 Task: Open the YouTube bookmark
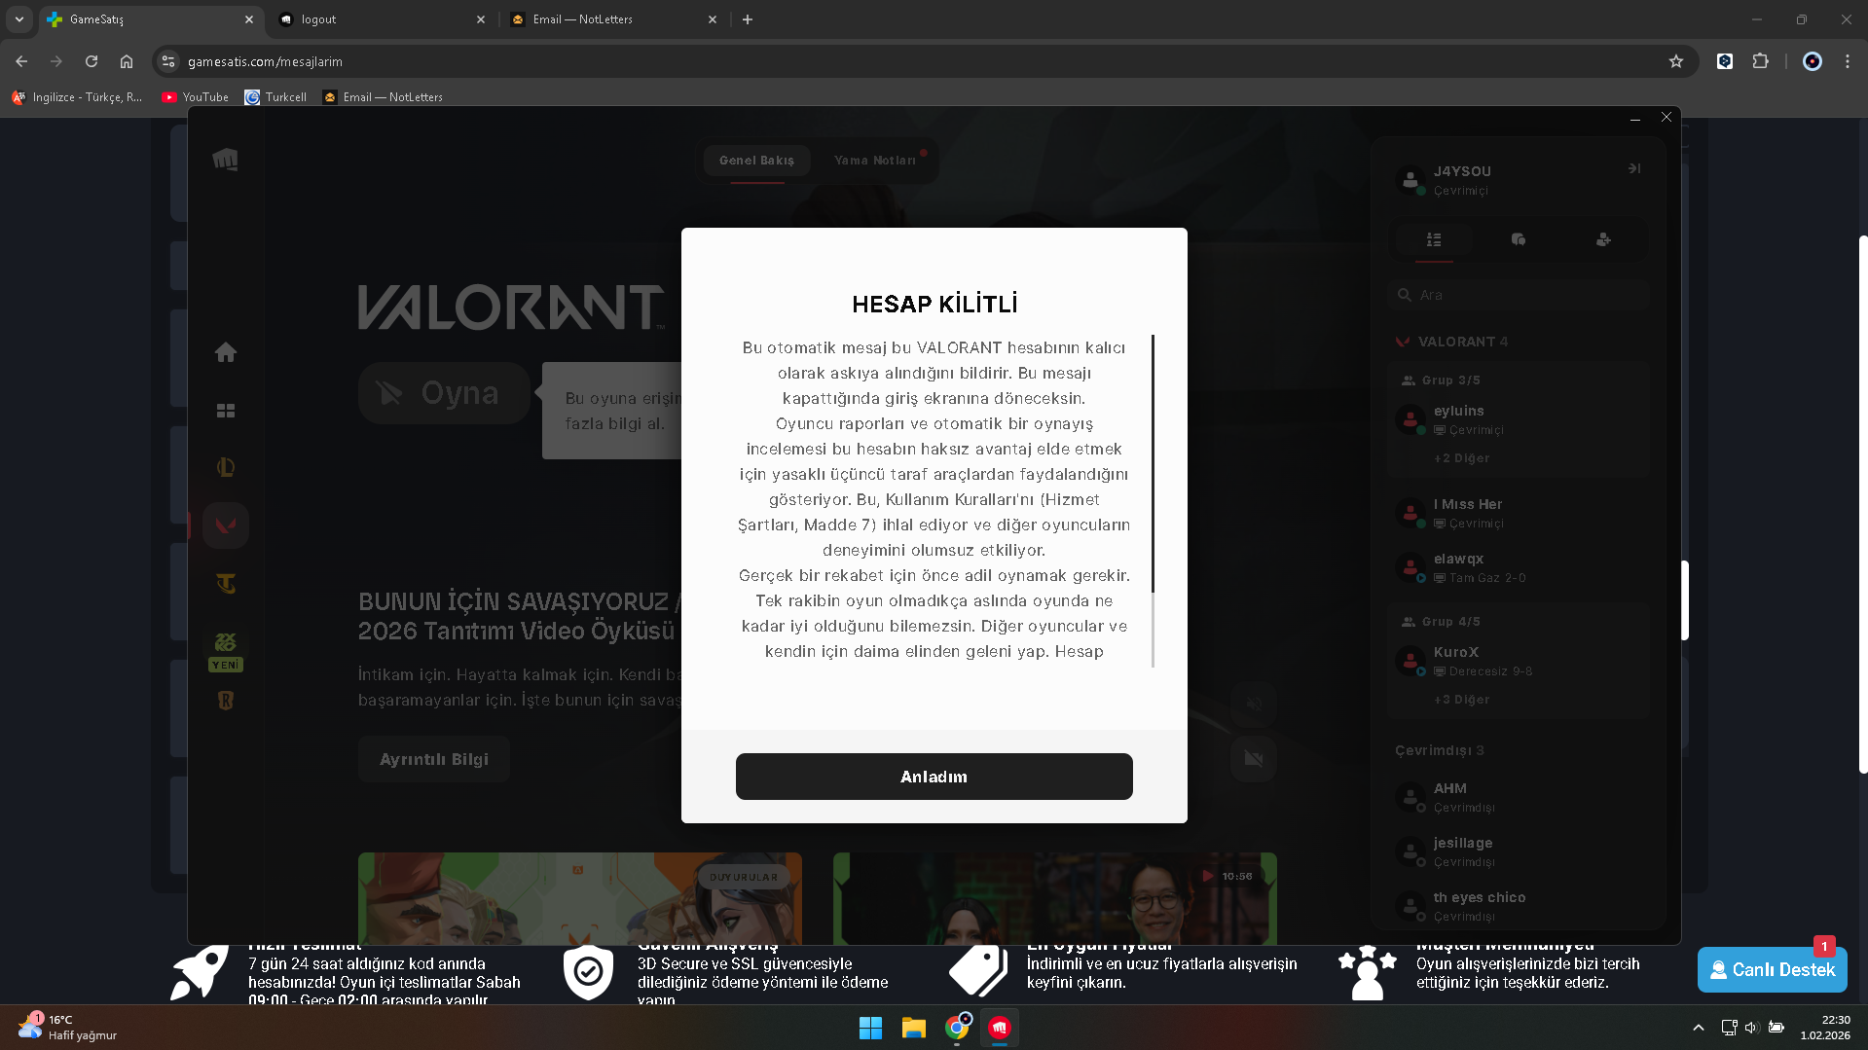coord(195,97)
